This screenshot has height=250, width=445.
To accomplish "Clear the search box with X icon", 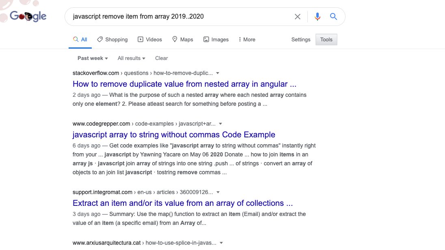I will tap(298, 17).
